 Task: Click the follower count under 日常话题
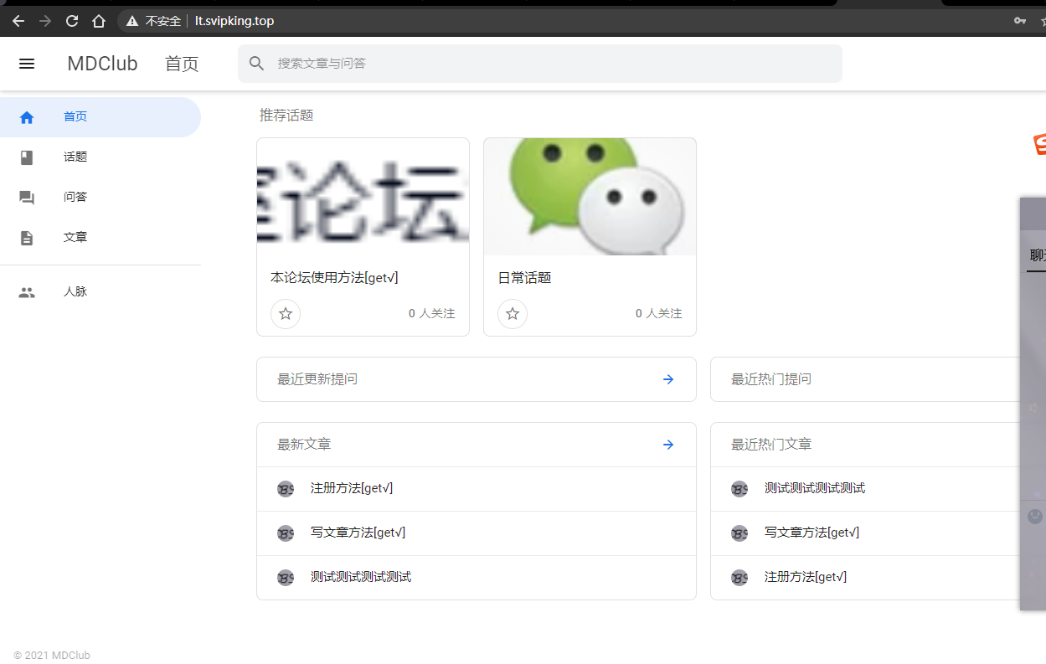(x=659, y=314)
